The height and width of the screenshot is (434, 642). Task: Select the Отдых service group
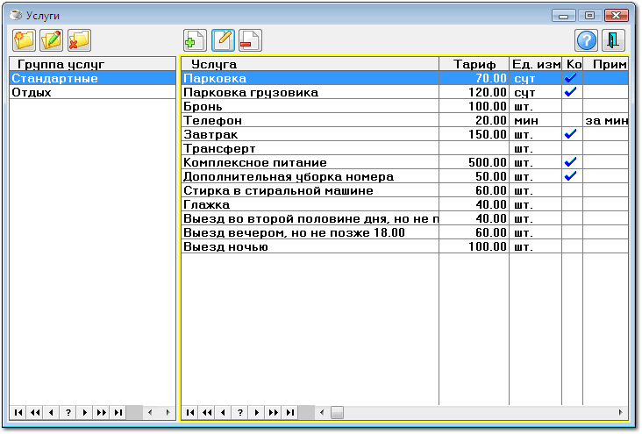pyautogui.click(x=32, y=92)
